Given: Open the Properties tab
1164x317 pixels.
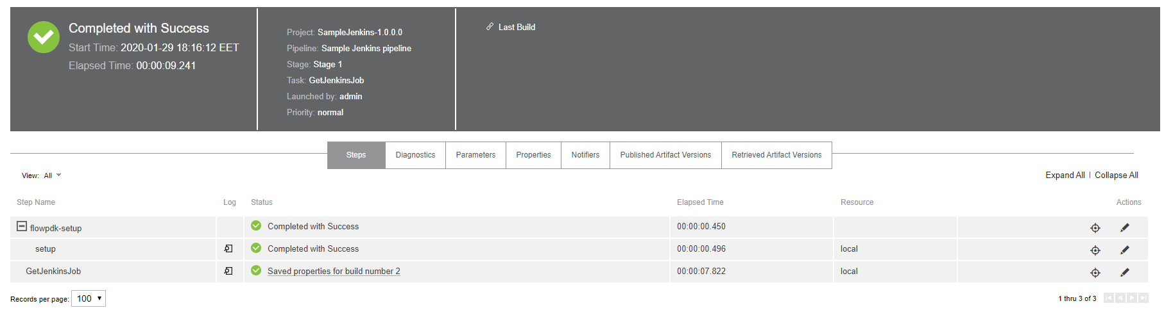Looking at the screenshot, I should [x=533, y=155].
